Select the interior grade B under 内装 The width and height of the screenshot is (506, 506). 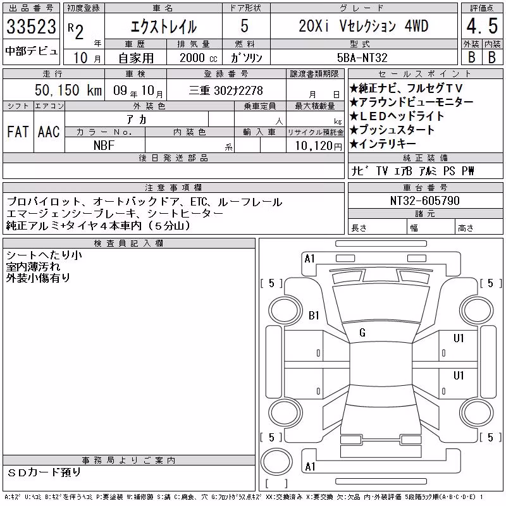click(492, 57)
